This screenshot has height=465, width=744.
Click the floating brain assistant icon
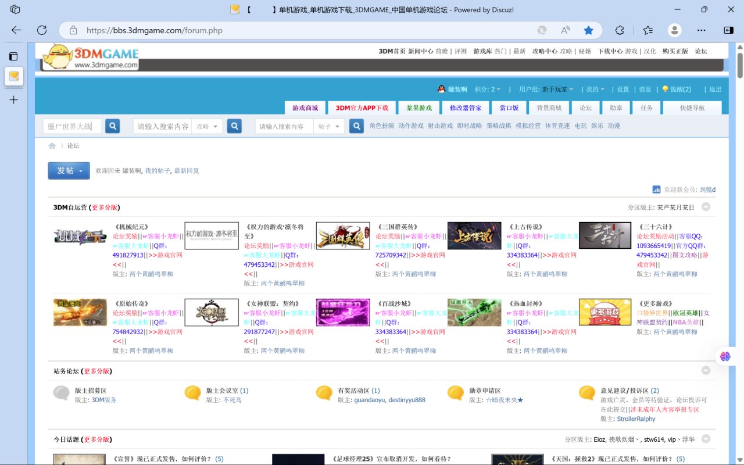click(x=725, y=357)
